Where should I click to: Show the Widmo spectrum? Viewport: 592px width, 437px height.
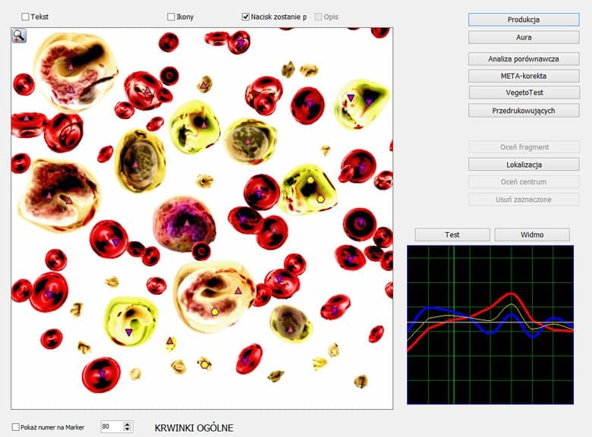(531, 234)
